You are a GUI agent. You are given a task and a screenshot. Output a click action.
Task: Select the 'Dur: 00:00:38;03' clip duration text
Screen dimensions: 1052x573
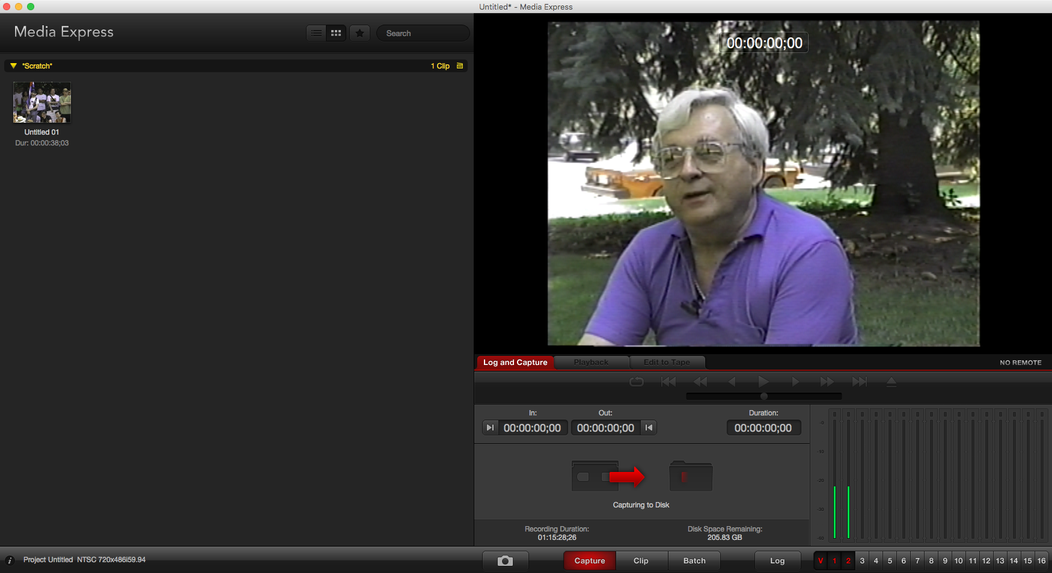[x=42, y=143]
